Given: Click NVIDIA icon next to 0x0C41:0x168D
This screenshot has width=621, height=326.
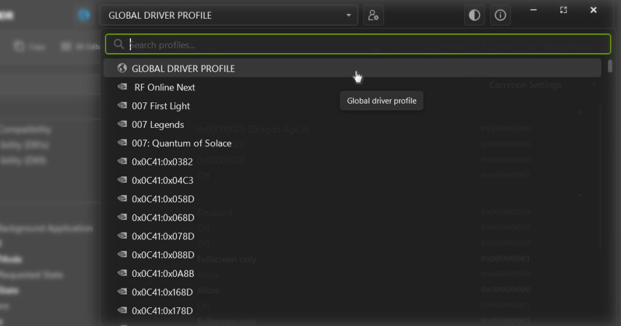Looking at the screenshot, I should (x=123, y=291).
